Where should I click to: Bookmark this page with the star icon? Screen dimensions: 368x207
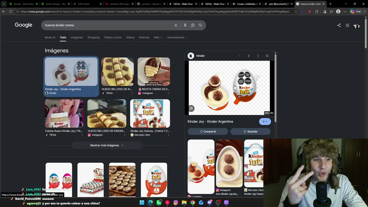[296, 11]
